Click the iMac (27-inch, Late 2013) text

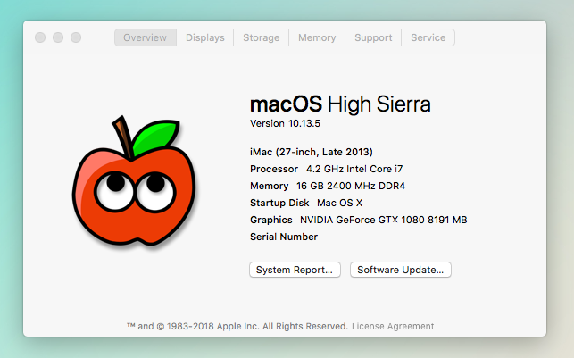[312, 152]
